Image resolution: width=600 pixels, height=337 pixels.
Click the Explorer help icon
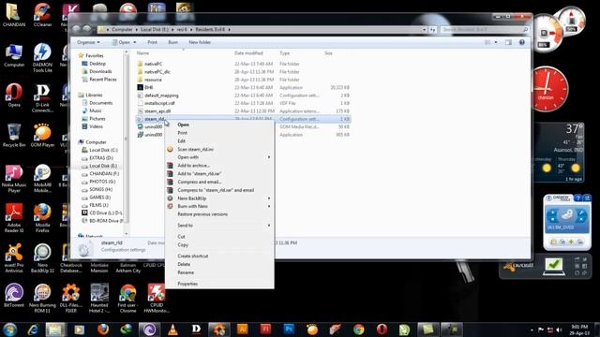(x=521, y=42)
